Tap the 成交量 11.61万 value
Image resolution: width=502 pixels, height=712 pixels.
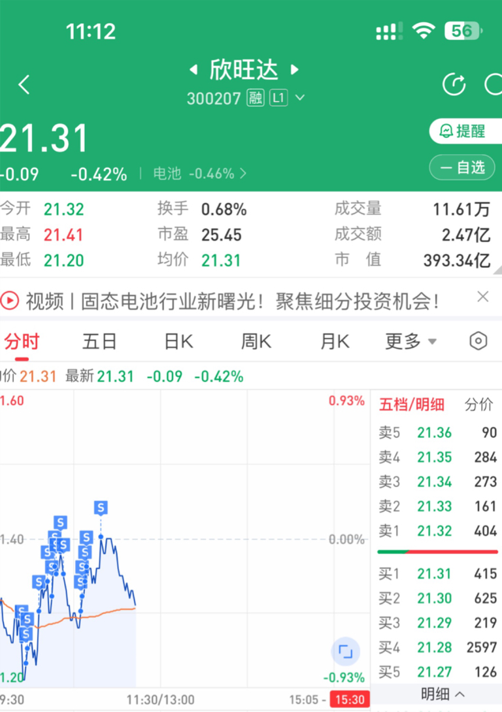click(461, 209)
